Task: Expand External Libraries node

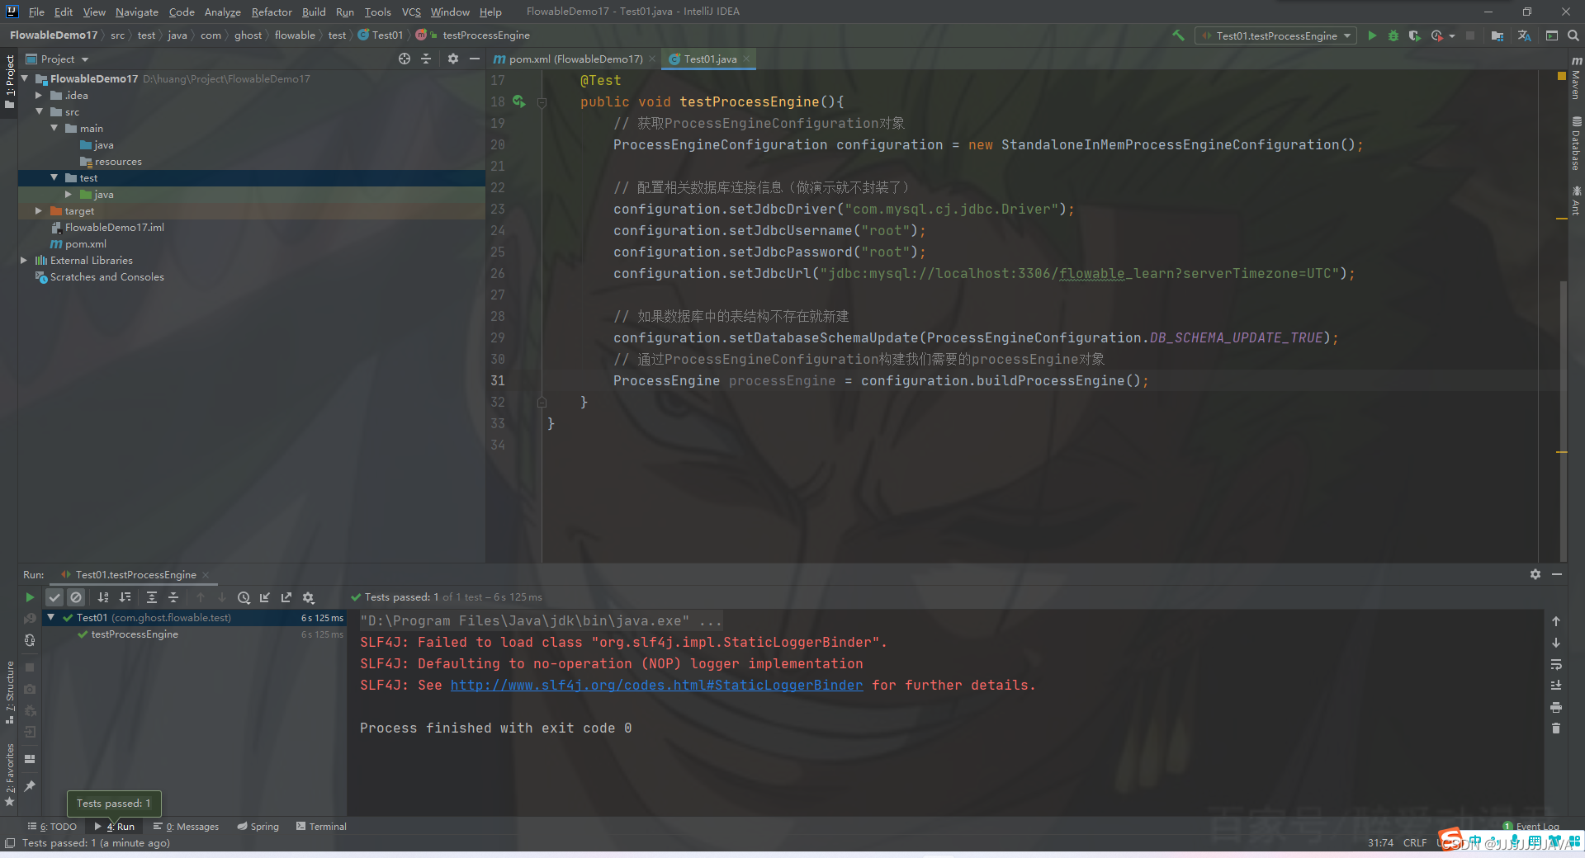Action: click(x=25, y=260)
